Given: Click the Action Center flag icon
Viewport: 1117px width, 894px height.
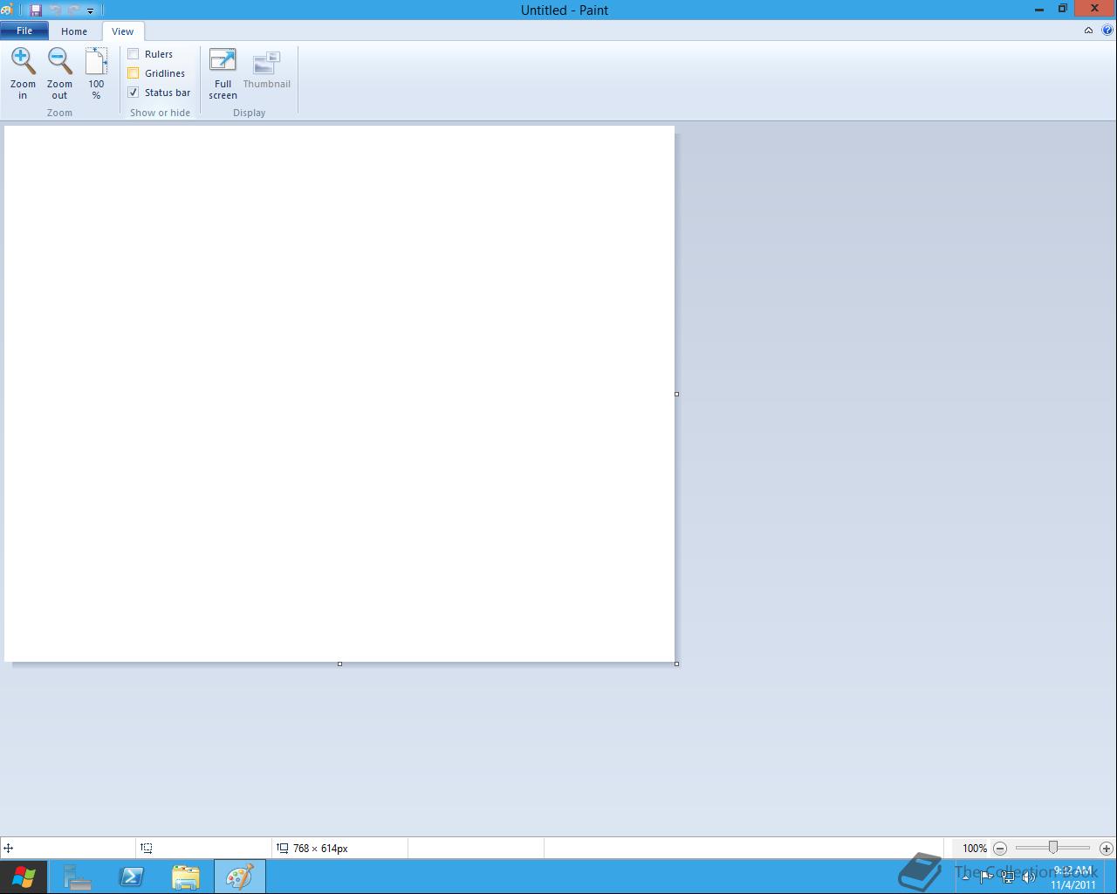Looking at the screenshot, I should [986, 877].
